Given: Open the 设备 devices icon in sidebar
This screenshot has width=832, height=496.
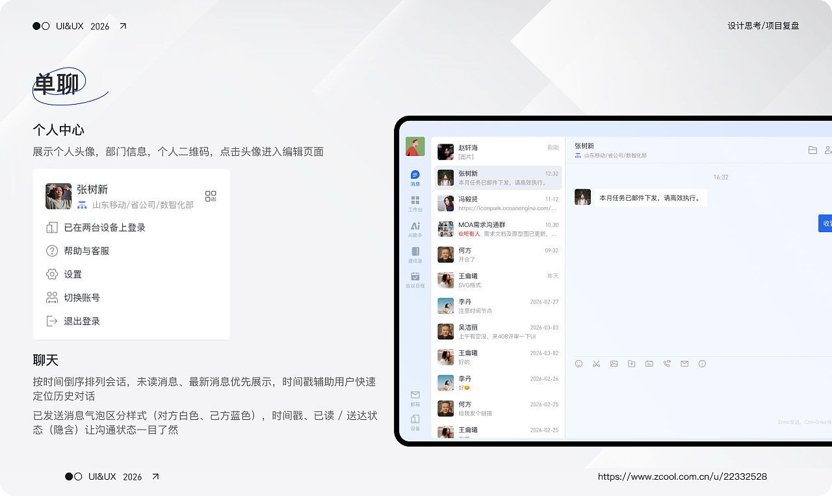Looking at the screenshot, I should (x=415, y=419).
